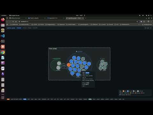
Task: Click the blue pill in bottom status bar
Action: tap(25, 99)
